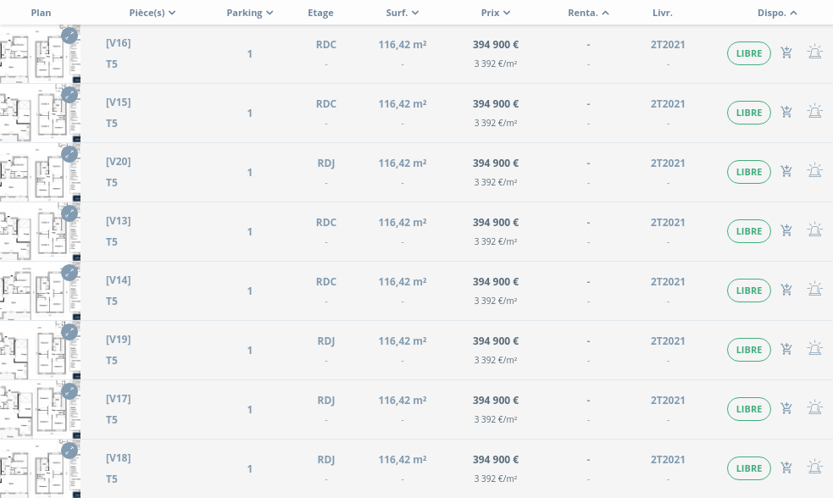
Task: Set alert for lot V16
Action: [814, 53]
